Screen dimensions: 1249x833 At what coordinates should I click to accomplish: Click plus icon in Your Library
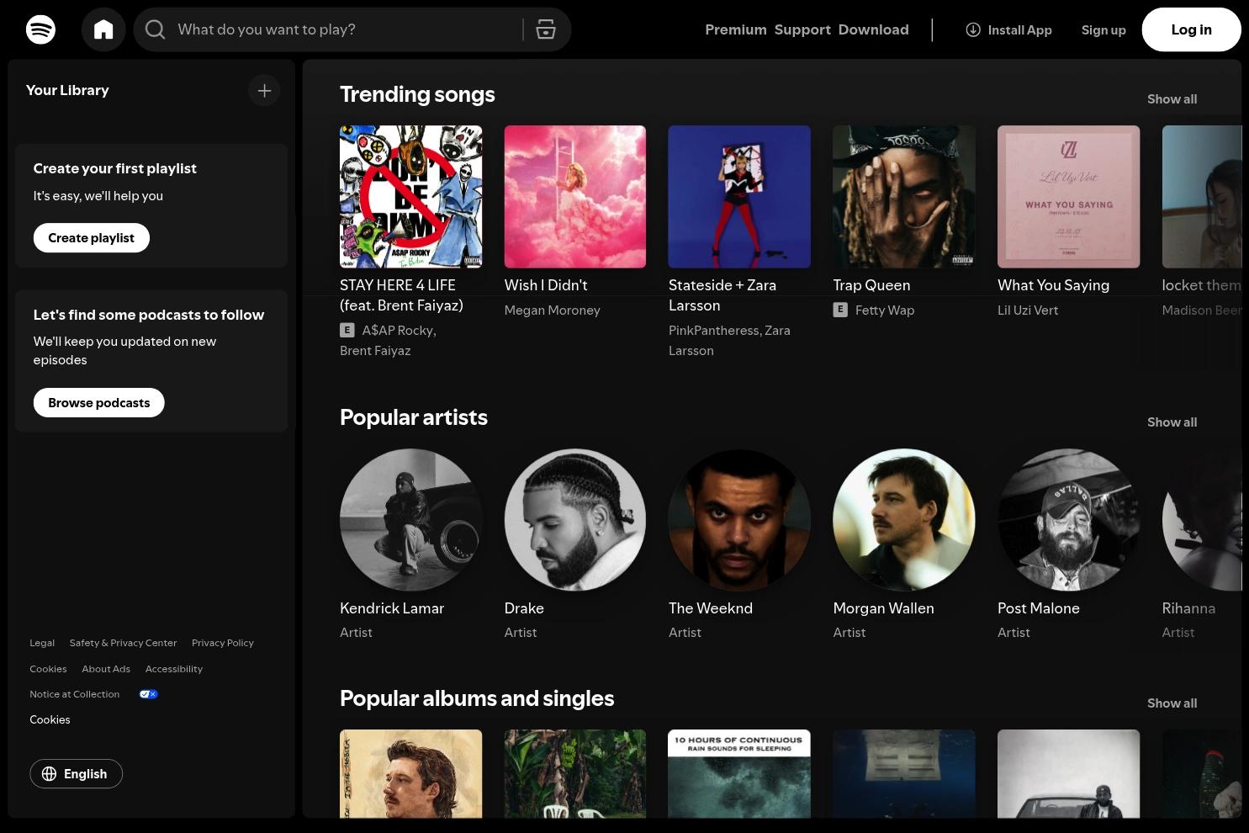coord(264,90)
